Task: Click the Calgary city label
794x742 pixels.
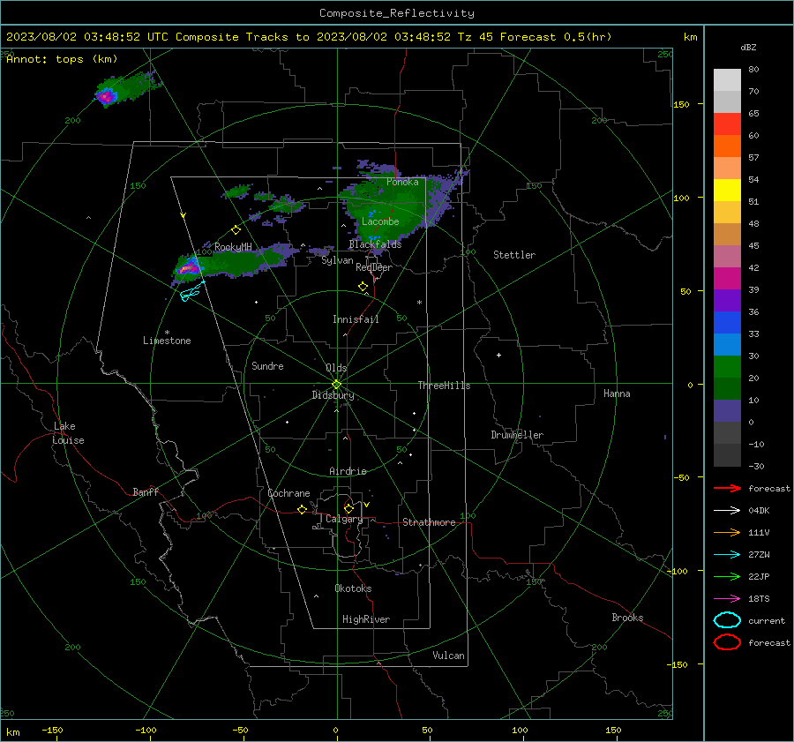Action: point(344,519)
